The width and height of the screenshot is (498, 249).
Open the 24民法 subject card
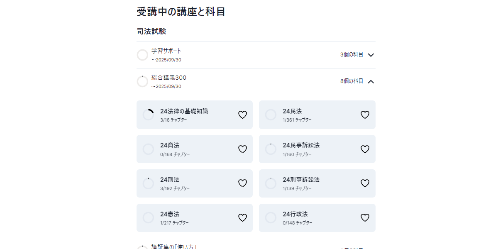(x=292, y=111)
